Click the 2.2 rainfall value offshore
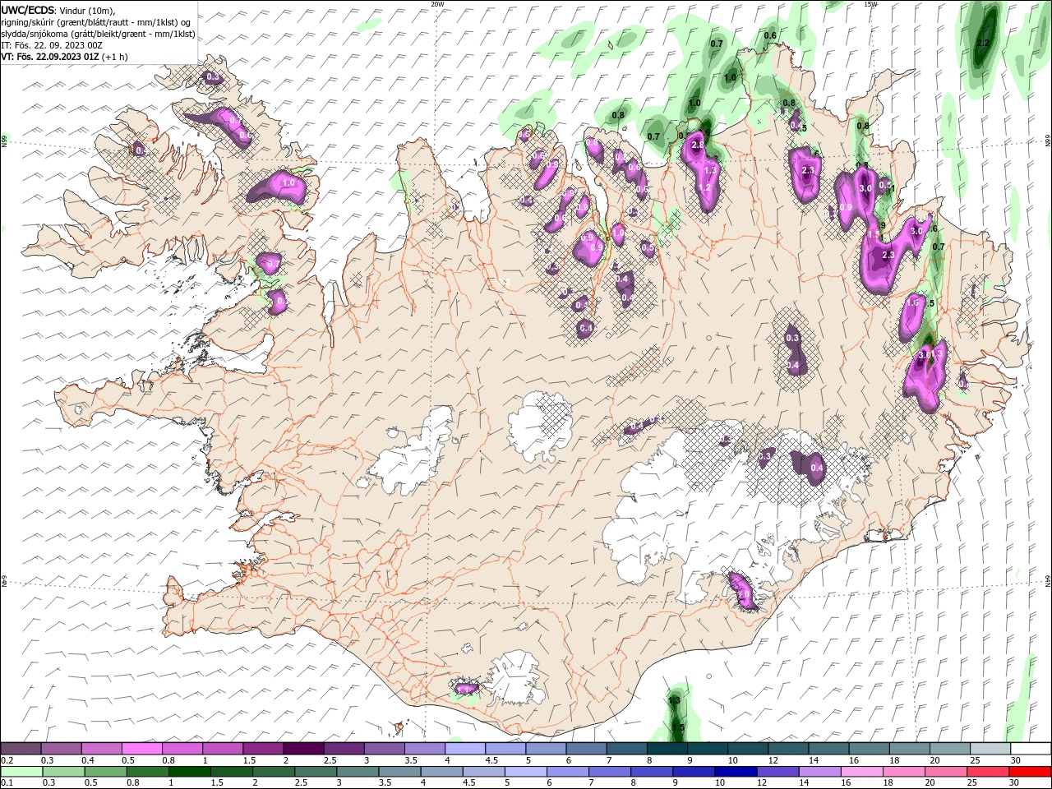This screenshot has height=789, width=1052. click(x=982, y=43)
